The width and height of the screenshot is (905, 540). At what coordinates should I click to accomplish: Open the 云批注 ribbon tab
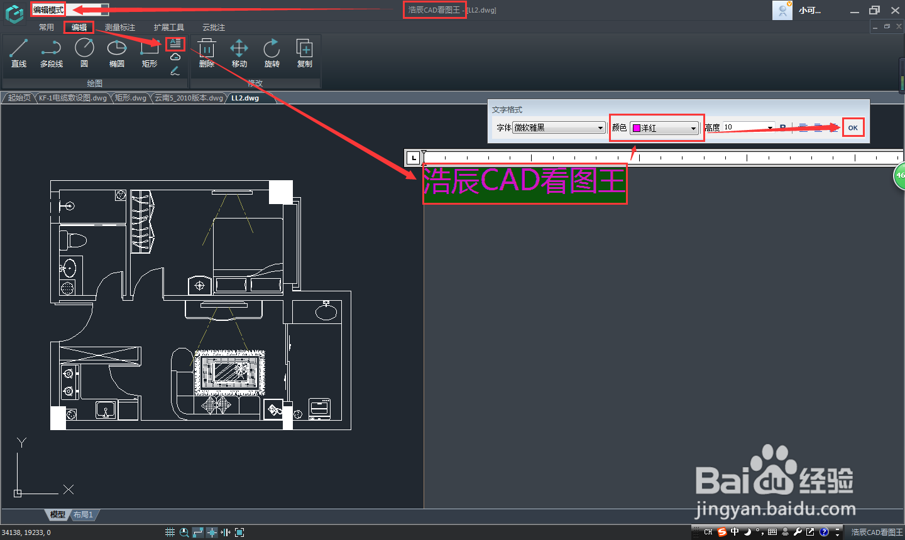click(214, 28)
